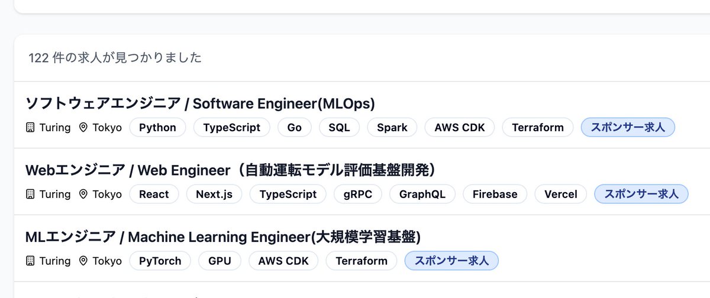Open the Machine Learning Engineer job title

(223, 237)
